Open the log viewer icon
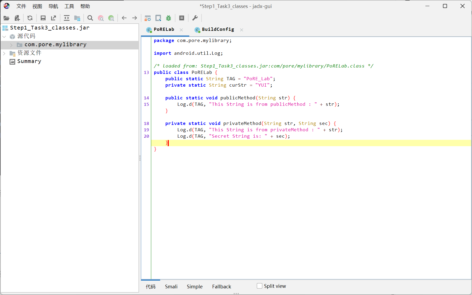 click(182, 18)
